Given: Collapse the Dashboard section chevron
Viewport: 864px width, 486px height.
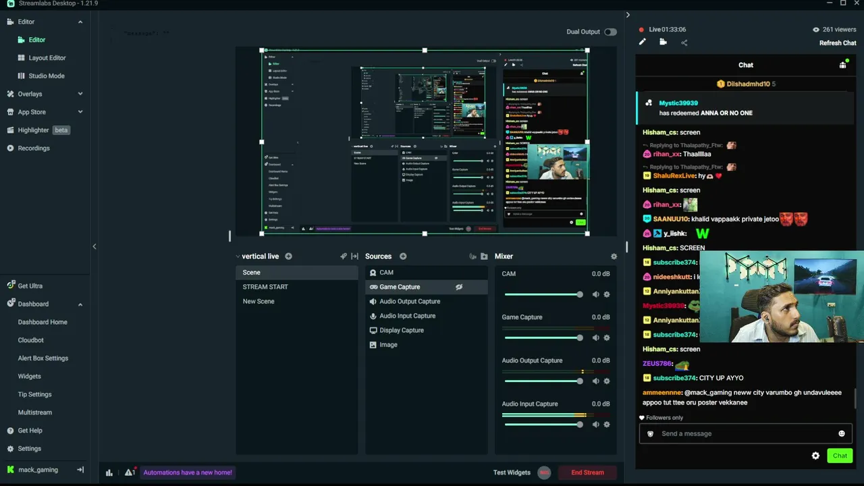Looking at the screenshot, I should (x=80, y=304).
